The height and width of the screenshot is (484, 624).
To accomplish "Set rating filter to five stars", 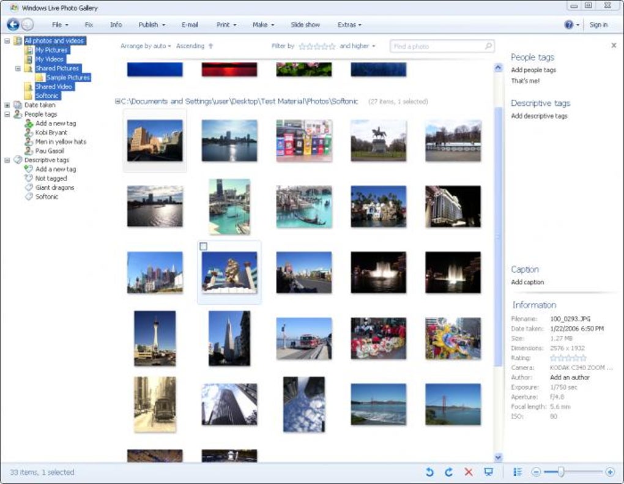I will coord(332,46).
